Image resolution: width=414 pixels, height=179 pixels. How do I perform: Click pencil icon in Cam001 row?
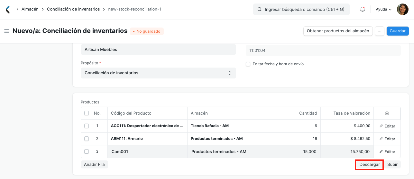(381, 151)
